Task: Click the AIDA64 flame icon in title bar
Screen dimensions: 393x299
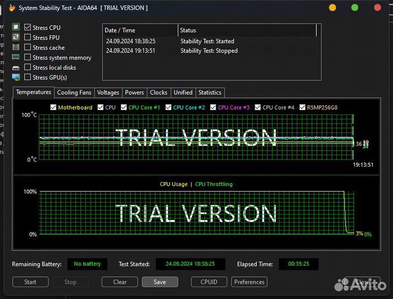Action: (x=12, y=8)
